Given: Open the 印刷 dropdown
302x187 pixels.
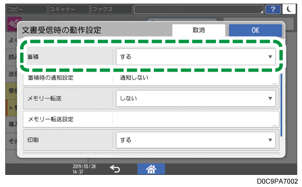Looking at the screenshot, I should click(x=196, y=140).
